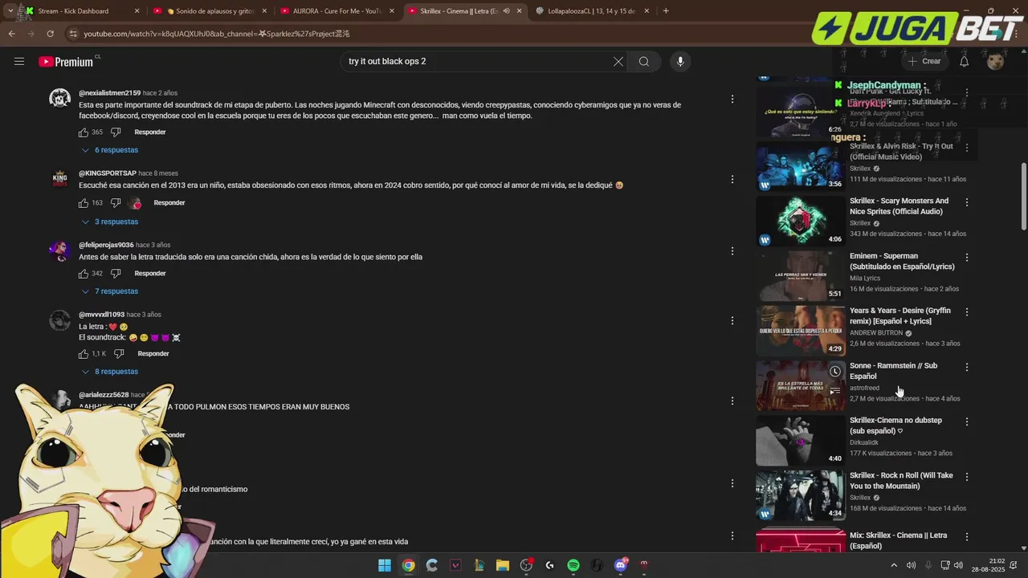Open Chrome from the taskbar
Screen dimensions: 1028x578
click(x=408, y=565)
